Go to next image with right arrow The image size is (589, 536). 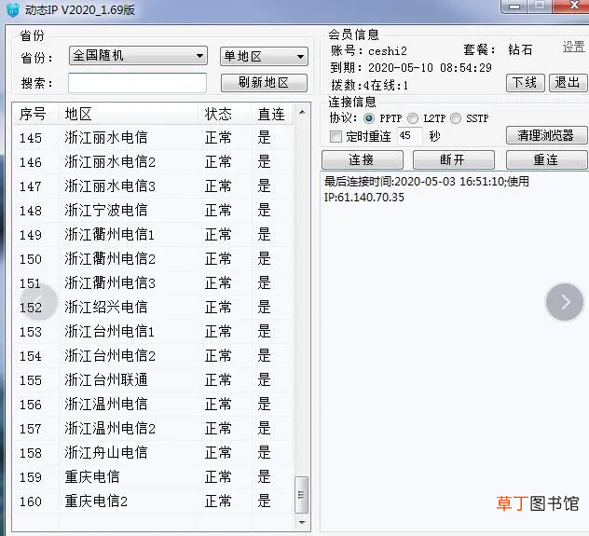[x=565, y=302]
